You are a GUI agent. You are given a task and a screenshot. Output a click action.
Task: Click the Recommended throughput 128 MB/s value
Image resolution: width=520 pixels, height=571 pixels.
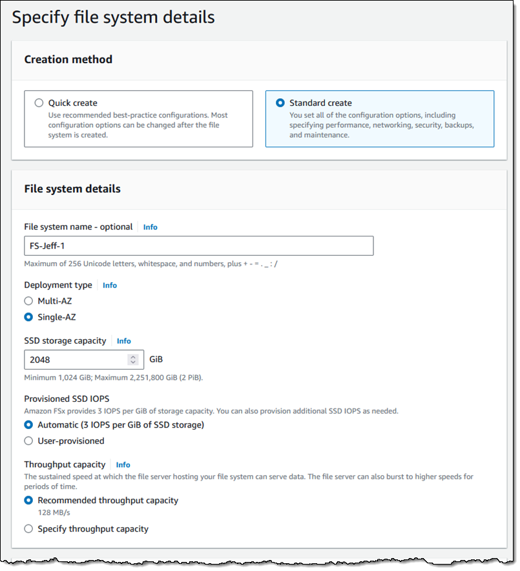pos(54,513)
